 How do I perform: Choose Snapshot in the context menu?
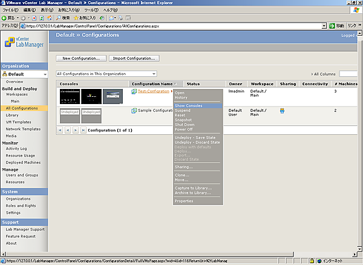pos(183,119)
